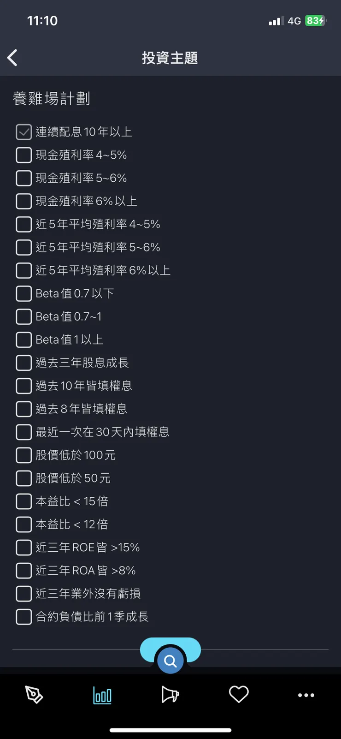Check 過去8年皆填權息
Screen dimensions: 341x739
[x=24, y=409]
